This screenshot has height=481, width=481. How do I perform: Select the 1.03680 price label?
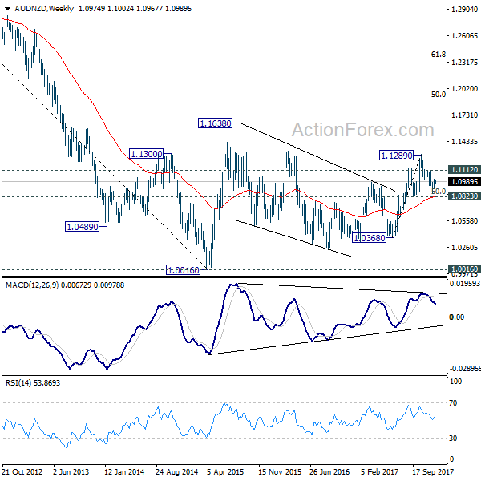[369, 238]
